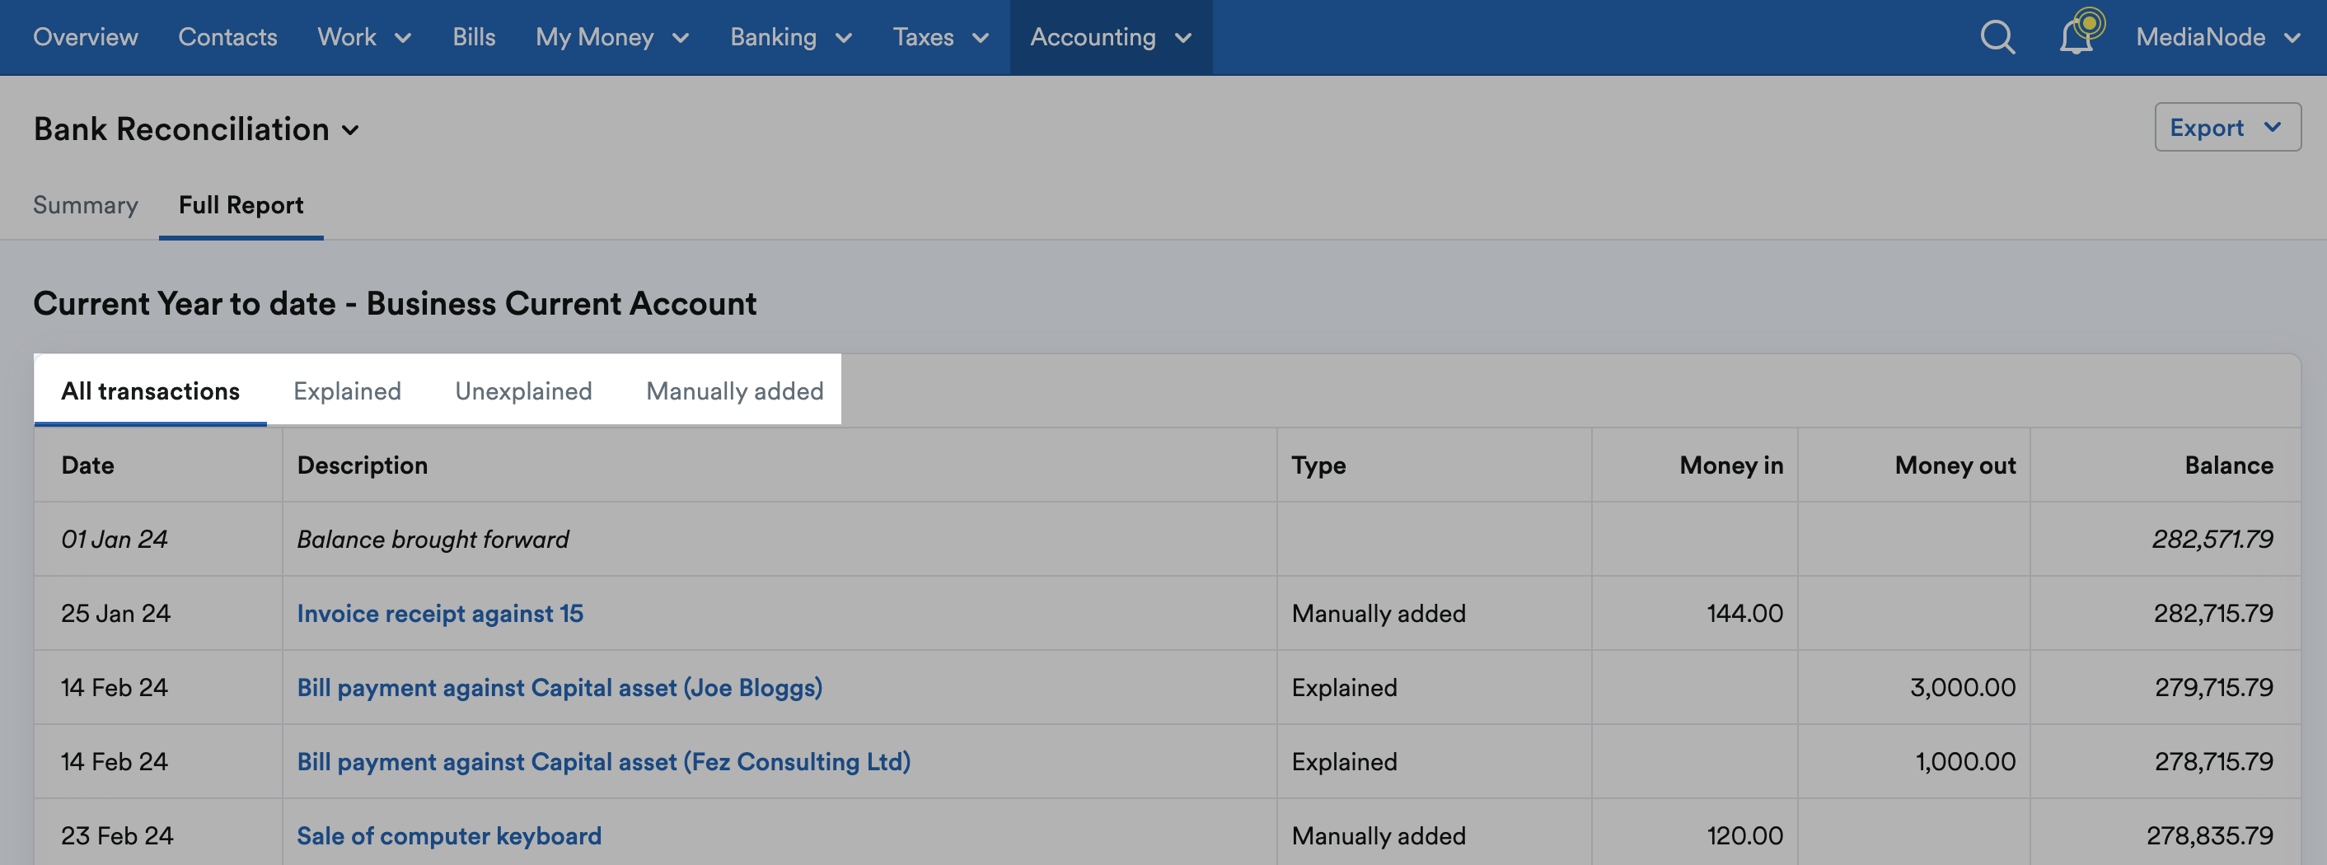Open the Bank Reconciliation report switcher
Screen dimensions: 2327x865
tap(197, 129)
